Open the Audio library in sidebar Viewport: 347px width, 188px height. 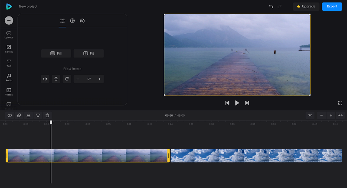click(x=9, y=78)
